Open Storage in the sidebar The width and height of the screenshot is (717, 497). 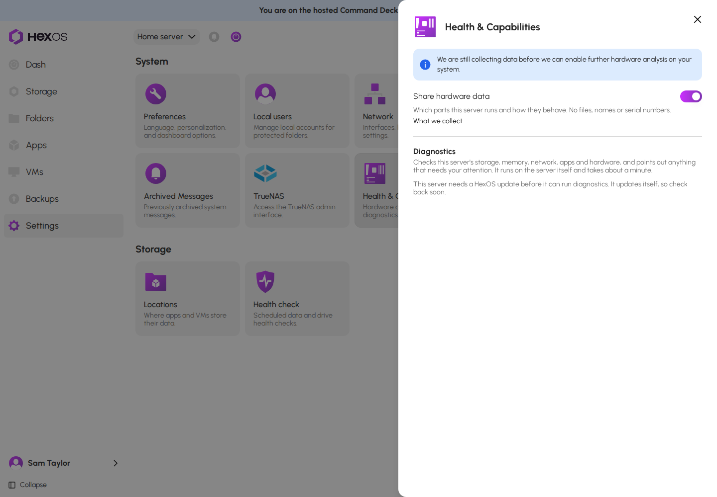coord(64,91)
